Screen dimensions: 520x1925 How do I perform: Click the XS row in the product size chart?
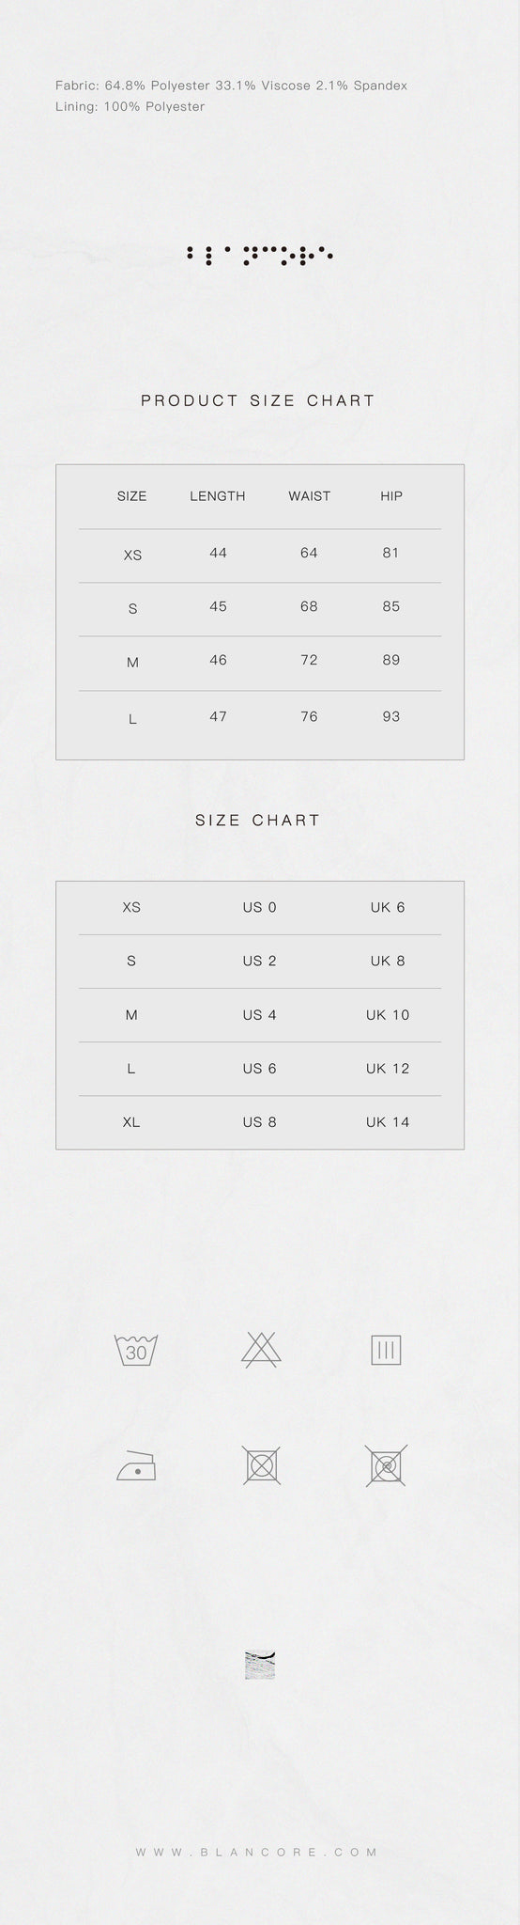point(260,555)
